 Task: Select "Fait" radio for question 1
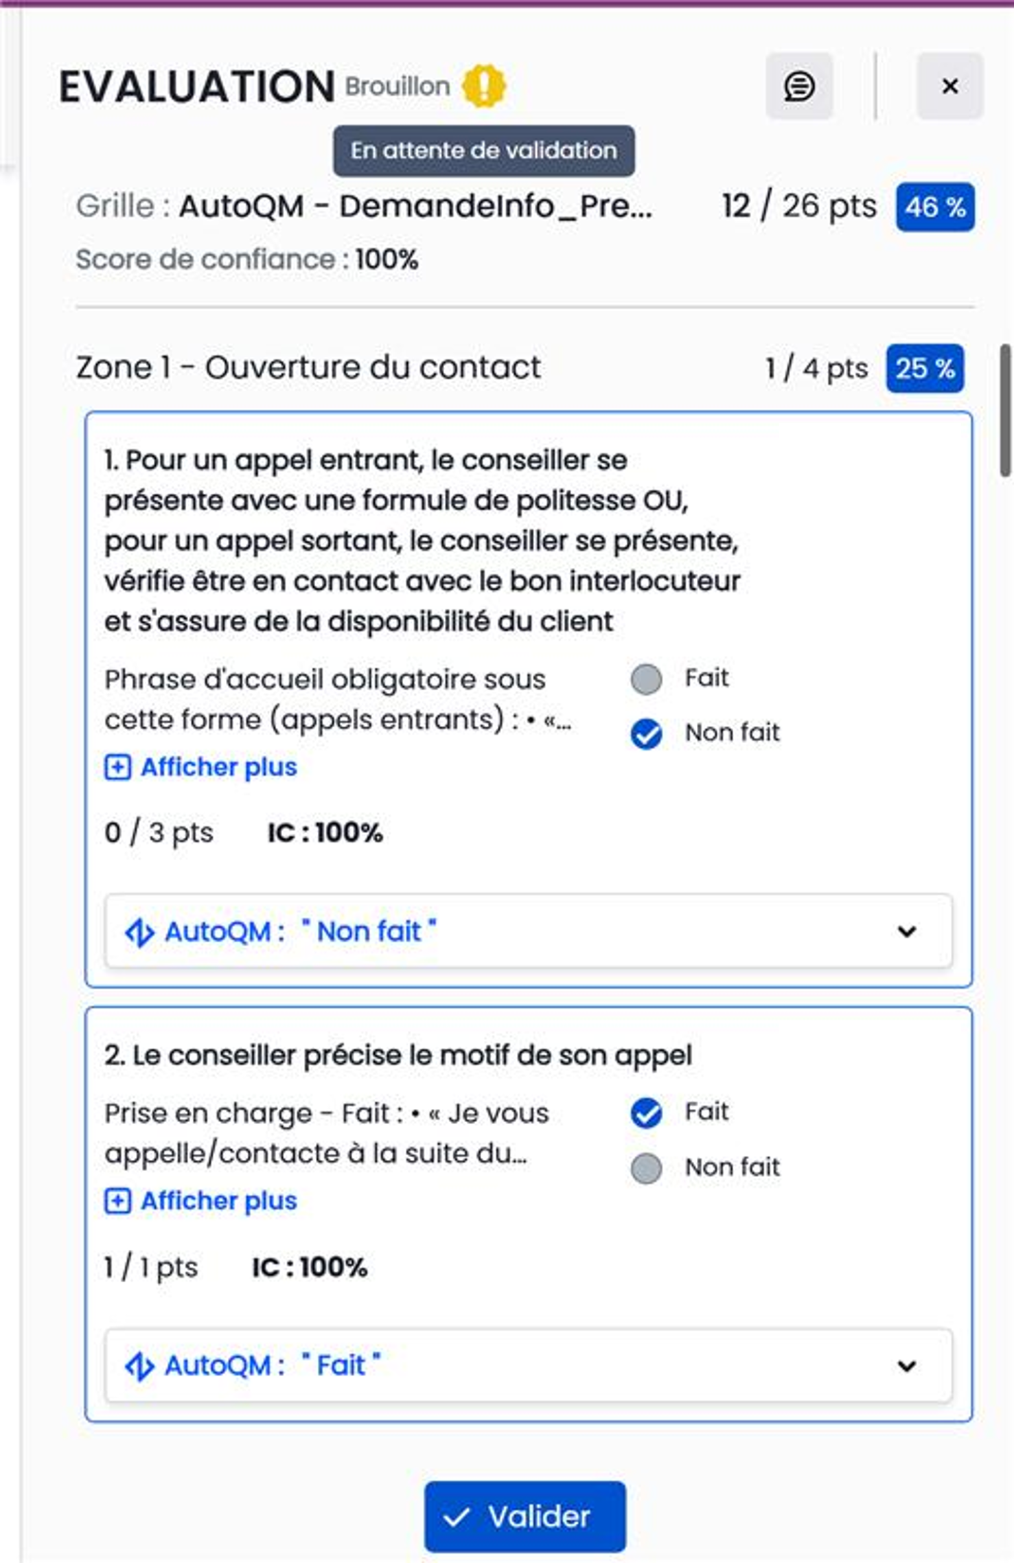(646, 679)
